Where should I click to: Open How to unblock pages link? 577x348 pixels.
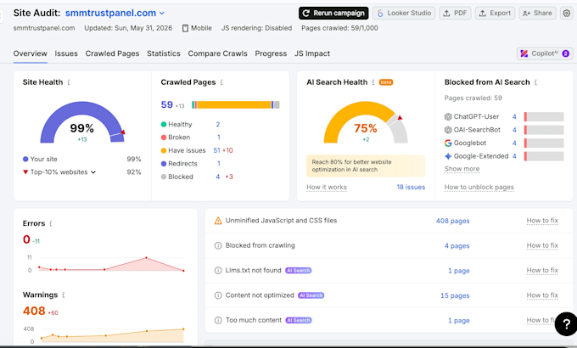pyautogui.click(x=479, y=187)
